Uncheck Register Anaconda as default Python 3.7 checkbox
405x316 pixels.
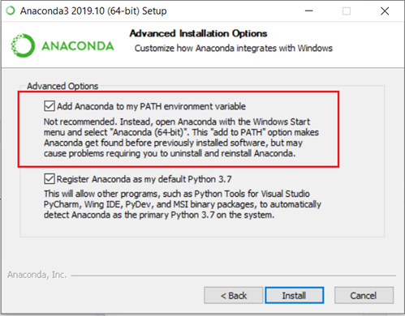[x=50, y=179]
